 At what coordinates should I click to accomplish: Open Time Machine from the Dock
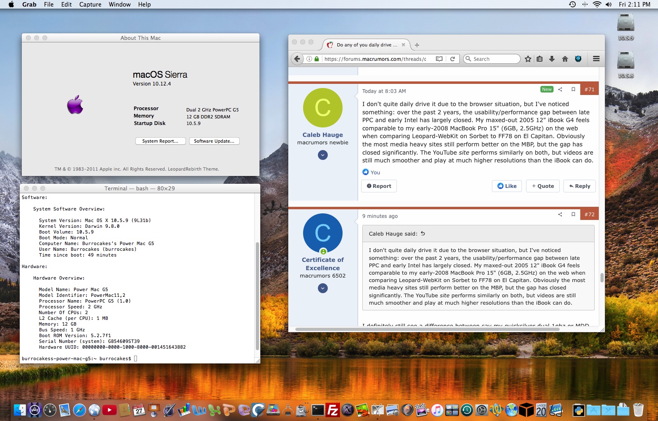pos(467,410)
